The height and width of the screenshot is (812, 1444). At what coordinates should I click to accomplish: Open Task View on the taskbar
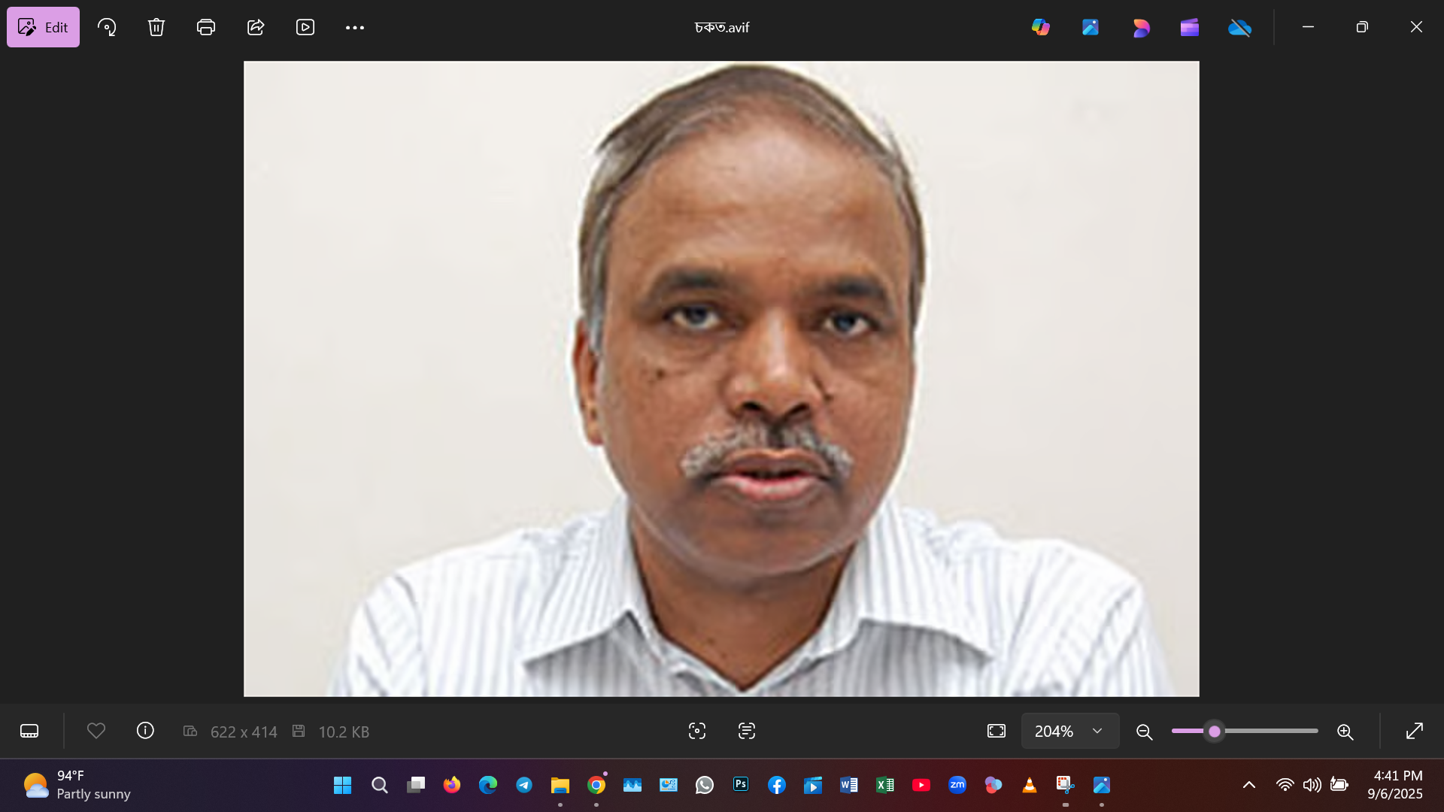(415, 785)
